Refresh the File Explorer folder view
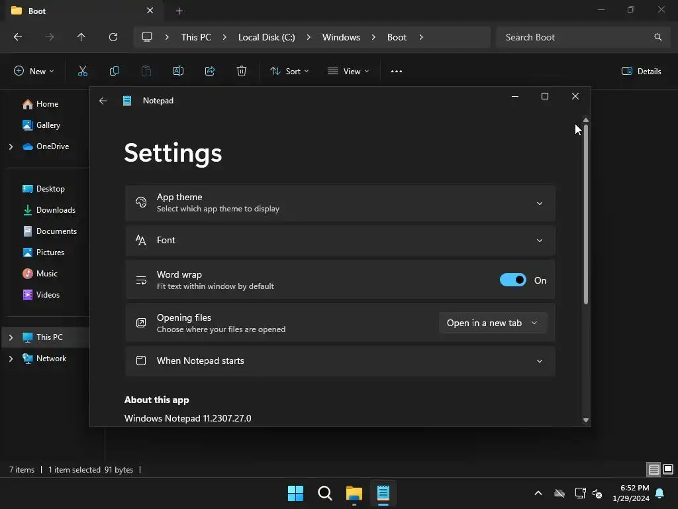Viewport: 678px width, 509px height. (113, 37)
